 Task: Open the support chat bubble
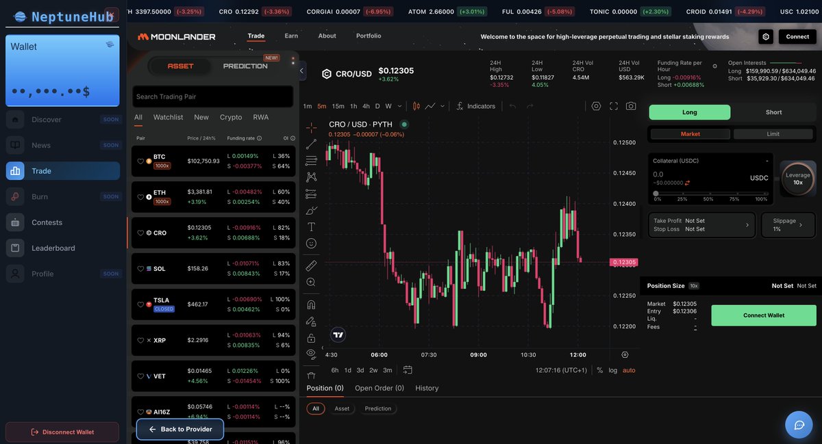coord(799,425)
